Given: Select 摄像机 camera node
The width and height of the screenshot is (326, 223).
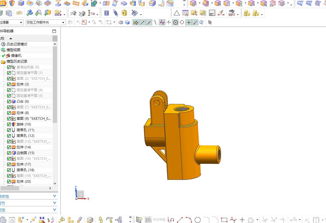Looking at the screenshot, I should coord(16,56).
